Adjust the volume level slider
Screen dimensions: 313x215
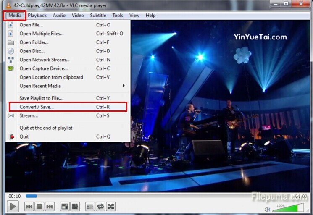tap(288, 208)
